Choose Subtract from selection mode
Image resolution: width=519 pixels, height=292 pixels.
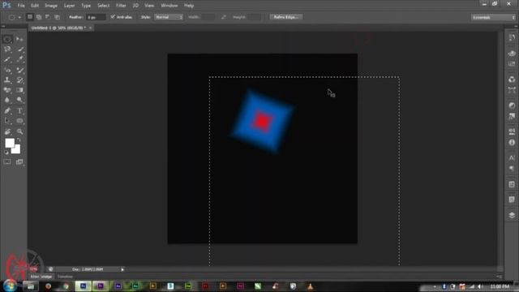[48, 16]
